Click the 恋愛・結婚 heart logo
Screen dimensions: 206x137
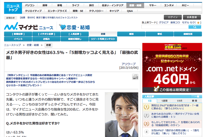pyautogui.click(x=74, y=27)
